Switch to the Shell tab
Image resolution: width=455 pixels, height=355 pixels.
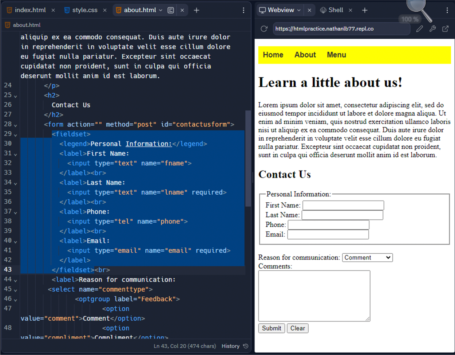[332, 10]
